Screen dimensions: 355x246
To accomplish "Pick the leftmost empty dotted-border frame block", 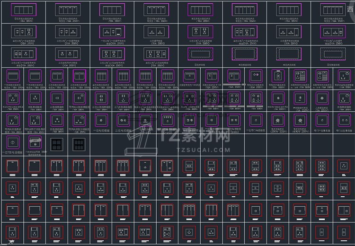I will pyautogui.click(x=200, y=54).
